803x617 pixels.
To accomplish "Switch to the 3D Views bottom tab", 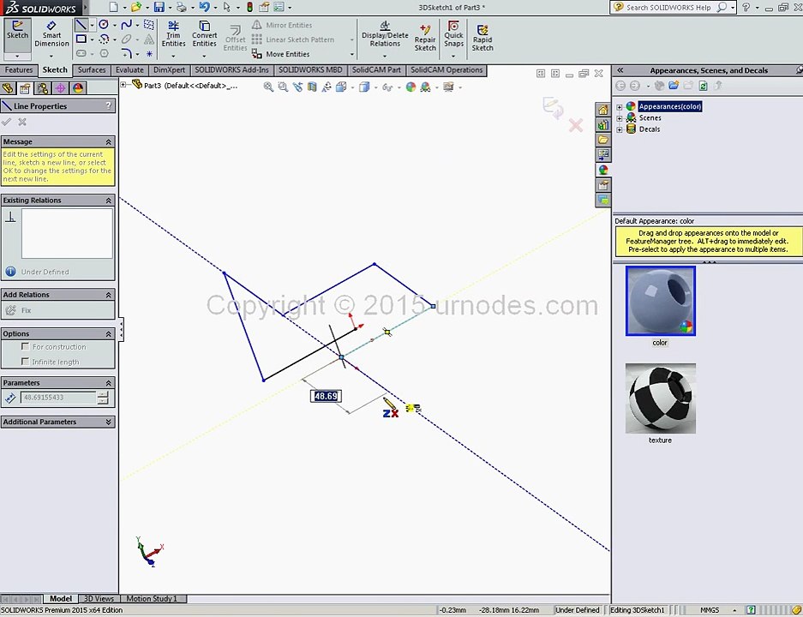I will (x=99, y=598).
